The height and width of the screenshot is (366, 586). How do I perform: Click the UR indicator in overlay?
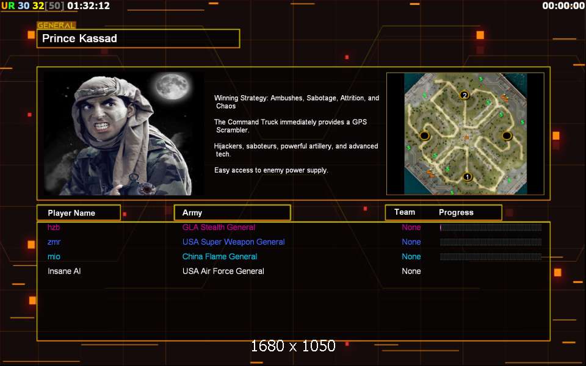click(x=8, y=5)
